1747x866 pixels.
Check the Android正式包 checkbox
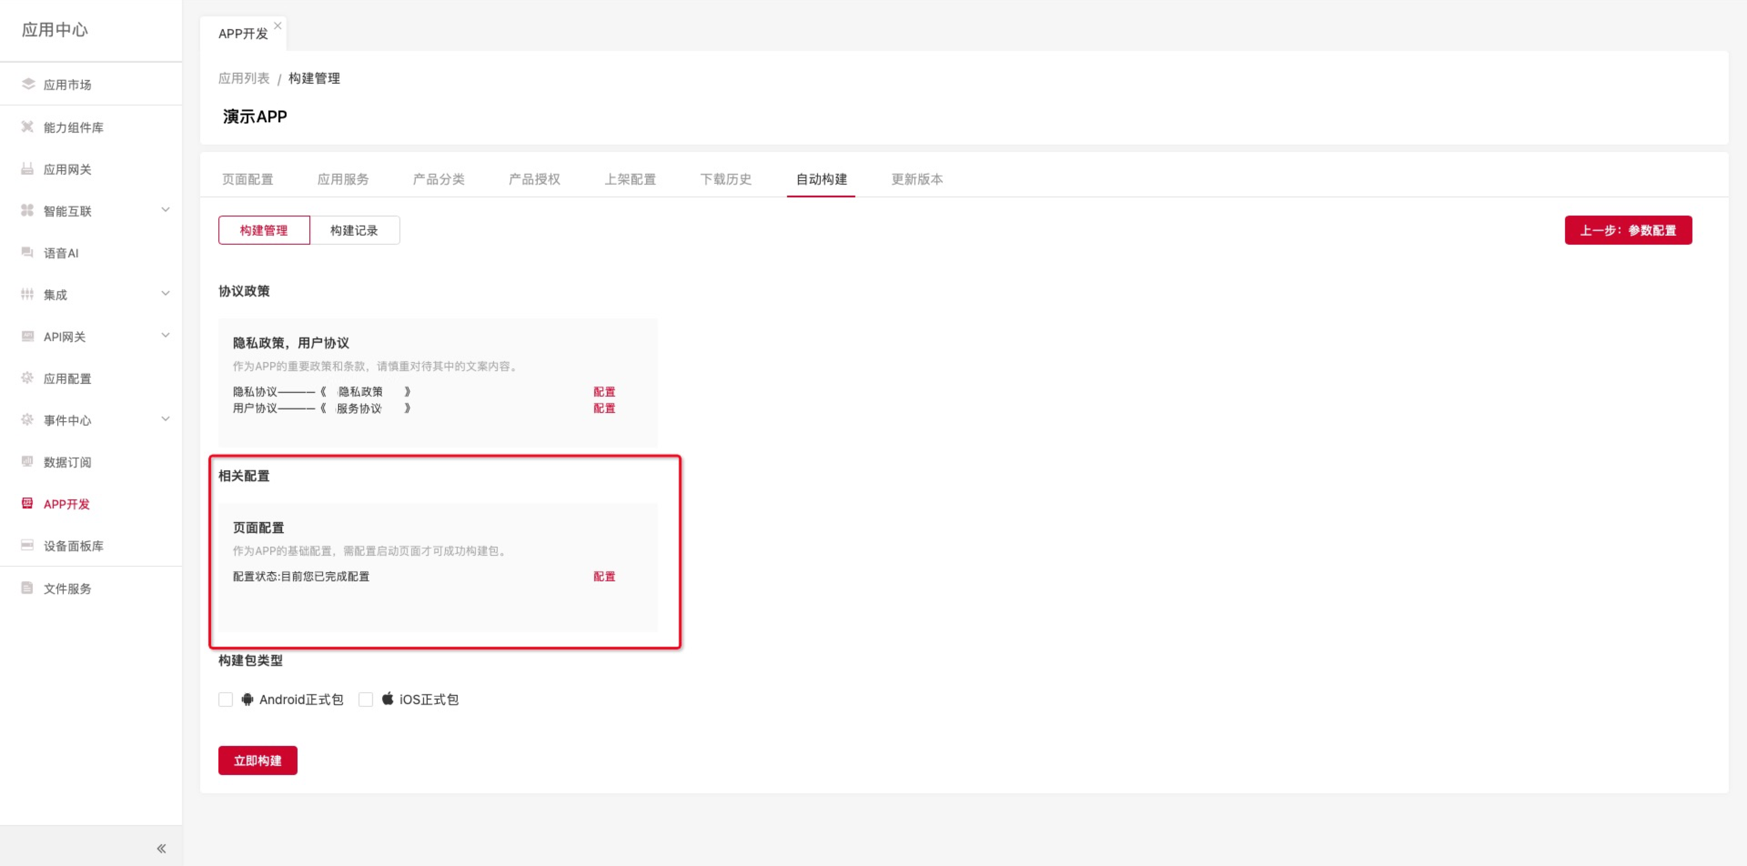pyautogui.click(x=226, y=699)
